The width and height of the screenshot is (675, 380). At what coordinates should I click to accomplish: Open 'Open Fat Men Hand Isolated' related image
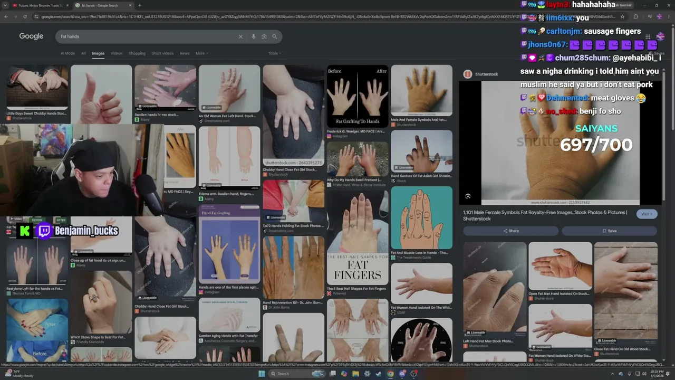tap(561, 266)
